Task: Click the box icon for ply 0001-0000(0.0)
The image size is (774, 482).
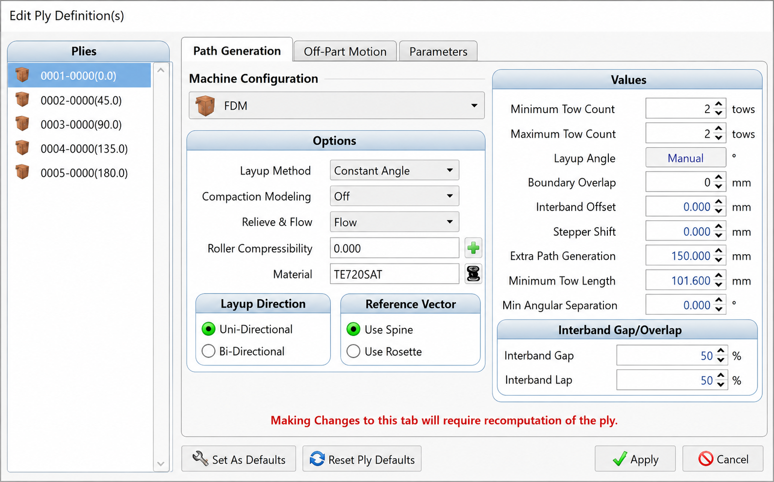Action: tap(22, 75)
